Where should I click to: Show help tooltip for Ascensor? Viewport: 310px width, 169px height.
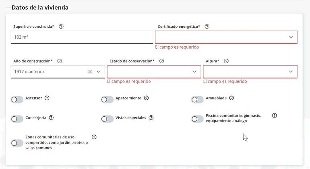click(47, 98)
